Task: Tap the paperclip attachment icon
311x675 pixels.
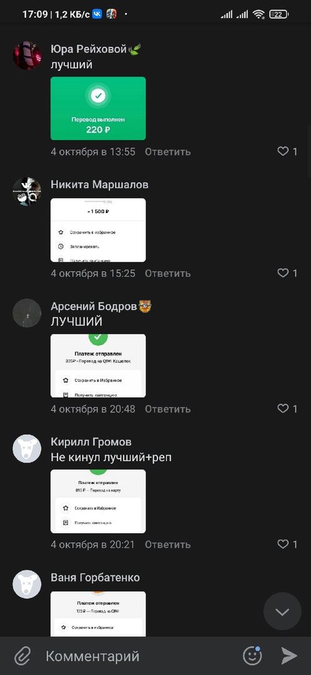Action: pos(22,656)
